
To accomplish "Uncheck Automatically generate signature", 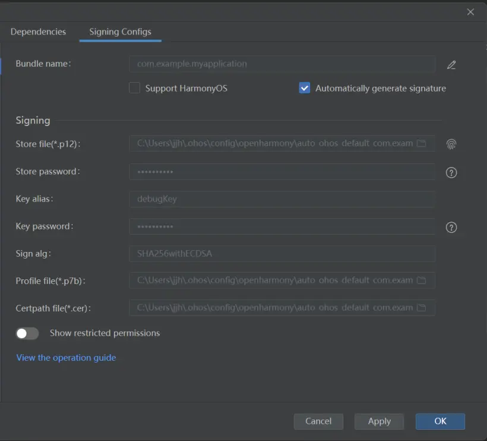I will [x=304, y=88].
